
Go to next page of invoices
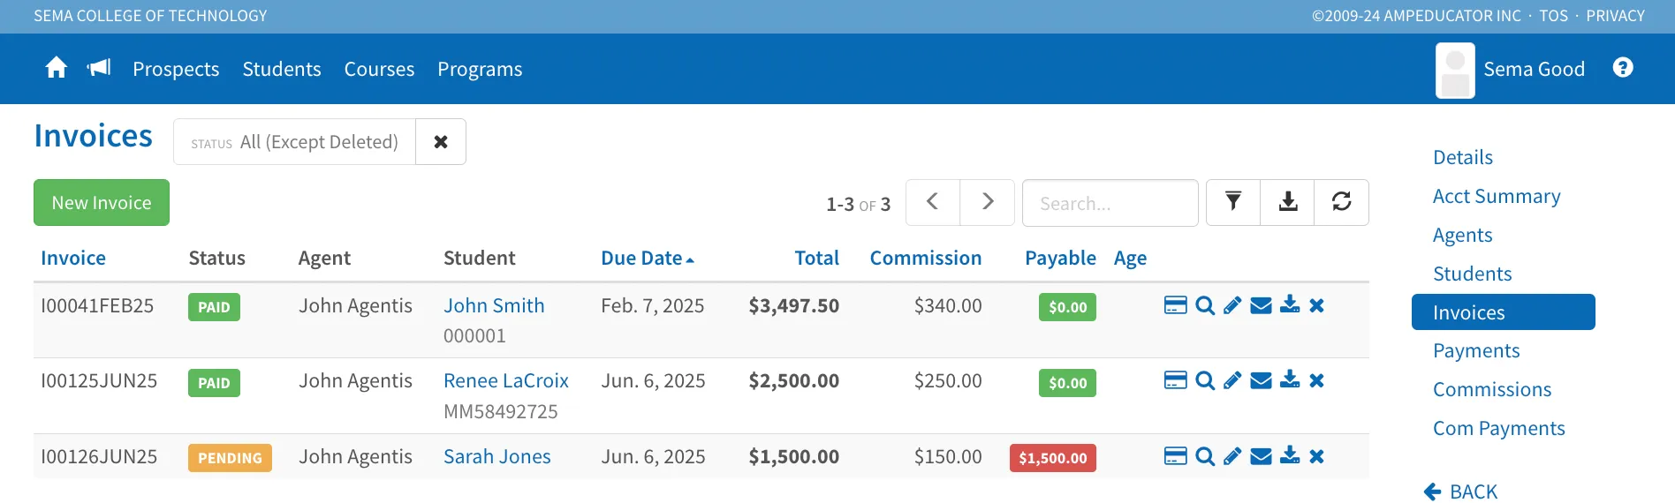tap(988, 202)
